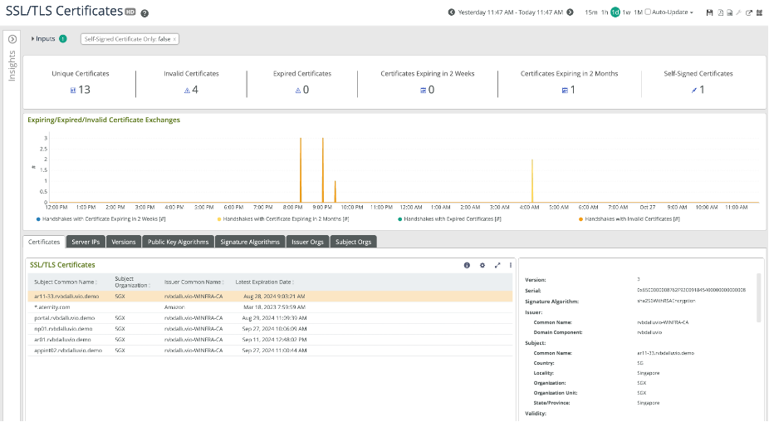The width and height of the screenshot is (769, 422).
Task: Toggle Handshakes Expiring in 2 Weeks legend
Action: coord(101,219)
